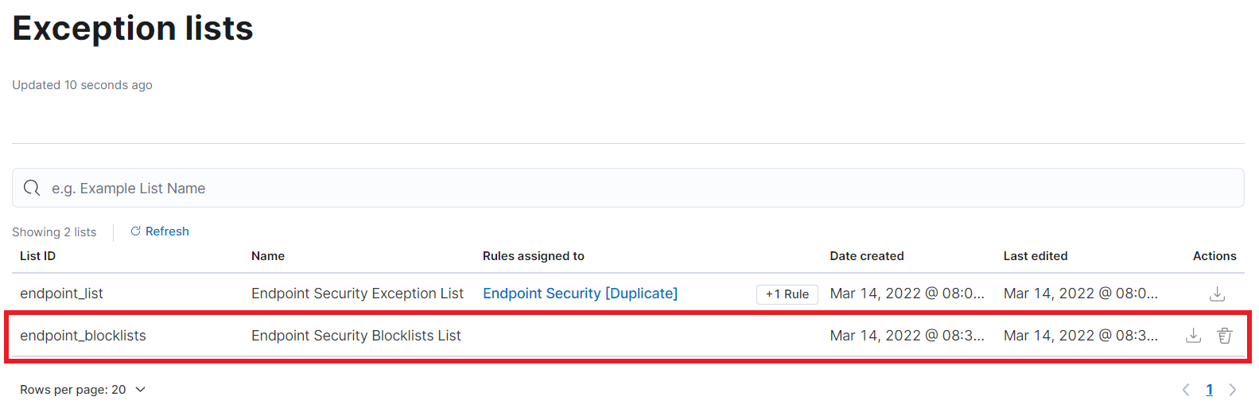Image resolution: width=1259 pixels, height=420 pixels.
Task: Go to previous page arrow
Action: click(1186, 390)
